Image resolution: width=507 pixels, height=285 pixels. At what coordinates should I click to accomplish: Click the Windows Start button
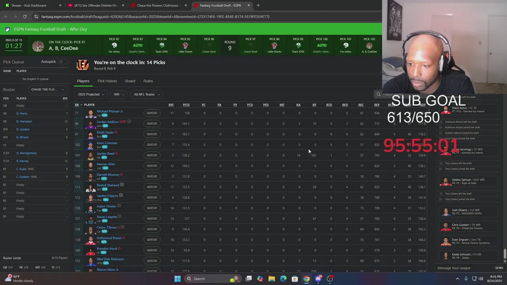(177, 279)
